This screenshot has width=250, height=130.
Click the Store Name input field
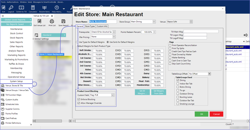(x=103, y=22)
